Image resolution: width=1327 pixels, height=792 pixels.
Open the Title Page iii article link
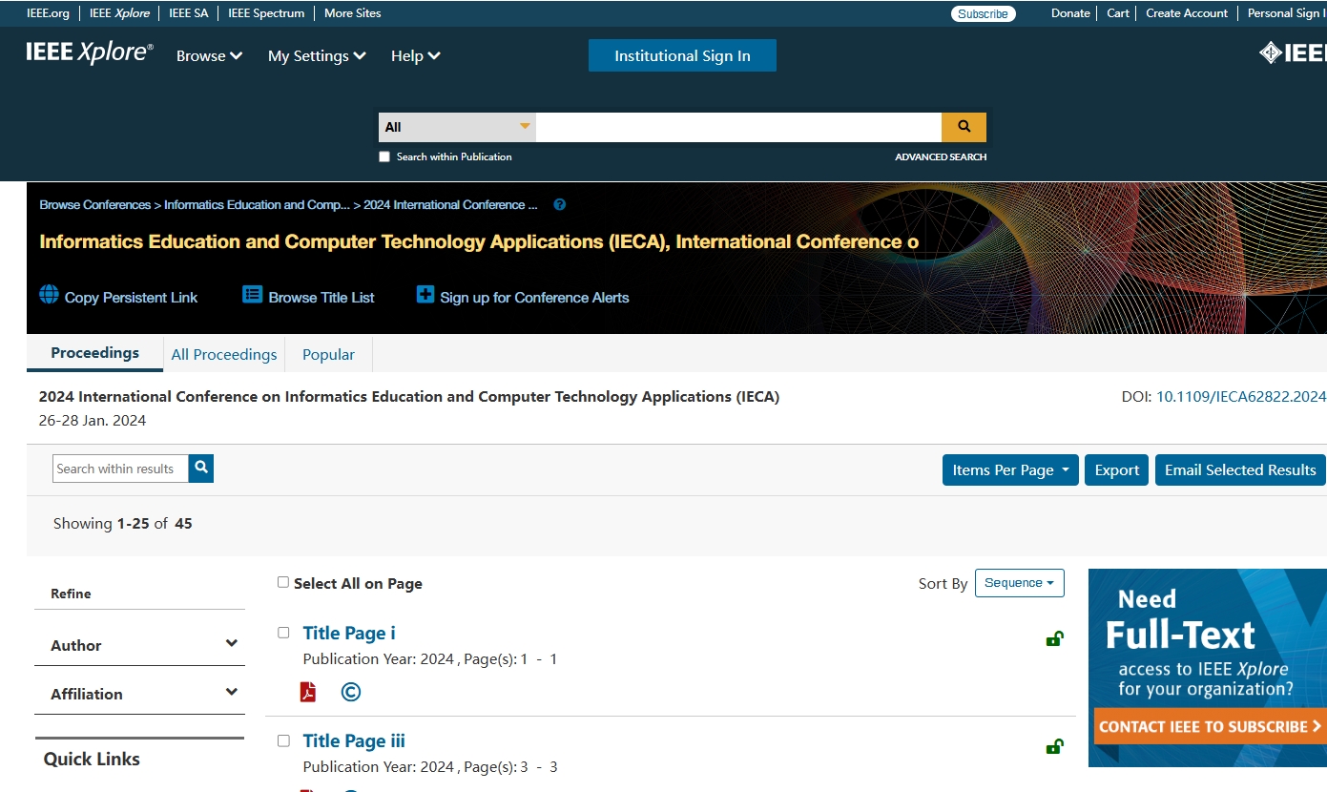[x=354, y=740]
